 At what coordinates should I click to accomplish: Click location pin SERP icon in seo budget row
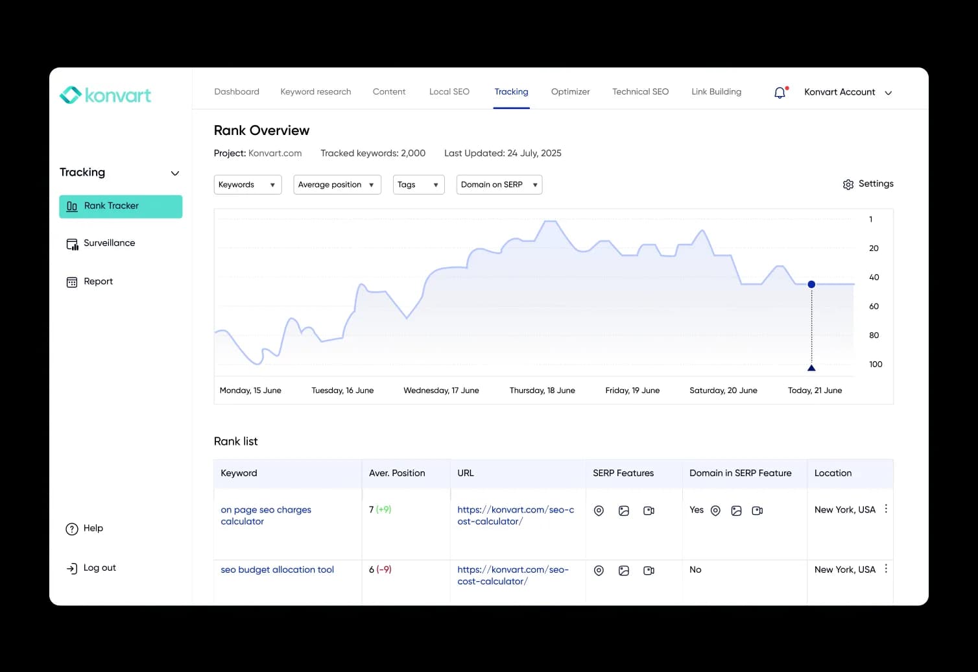(x=599, y=571)
